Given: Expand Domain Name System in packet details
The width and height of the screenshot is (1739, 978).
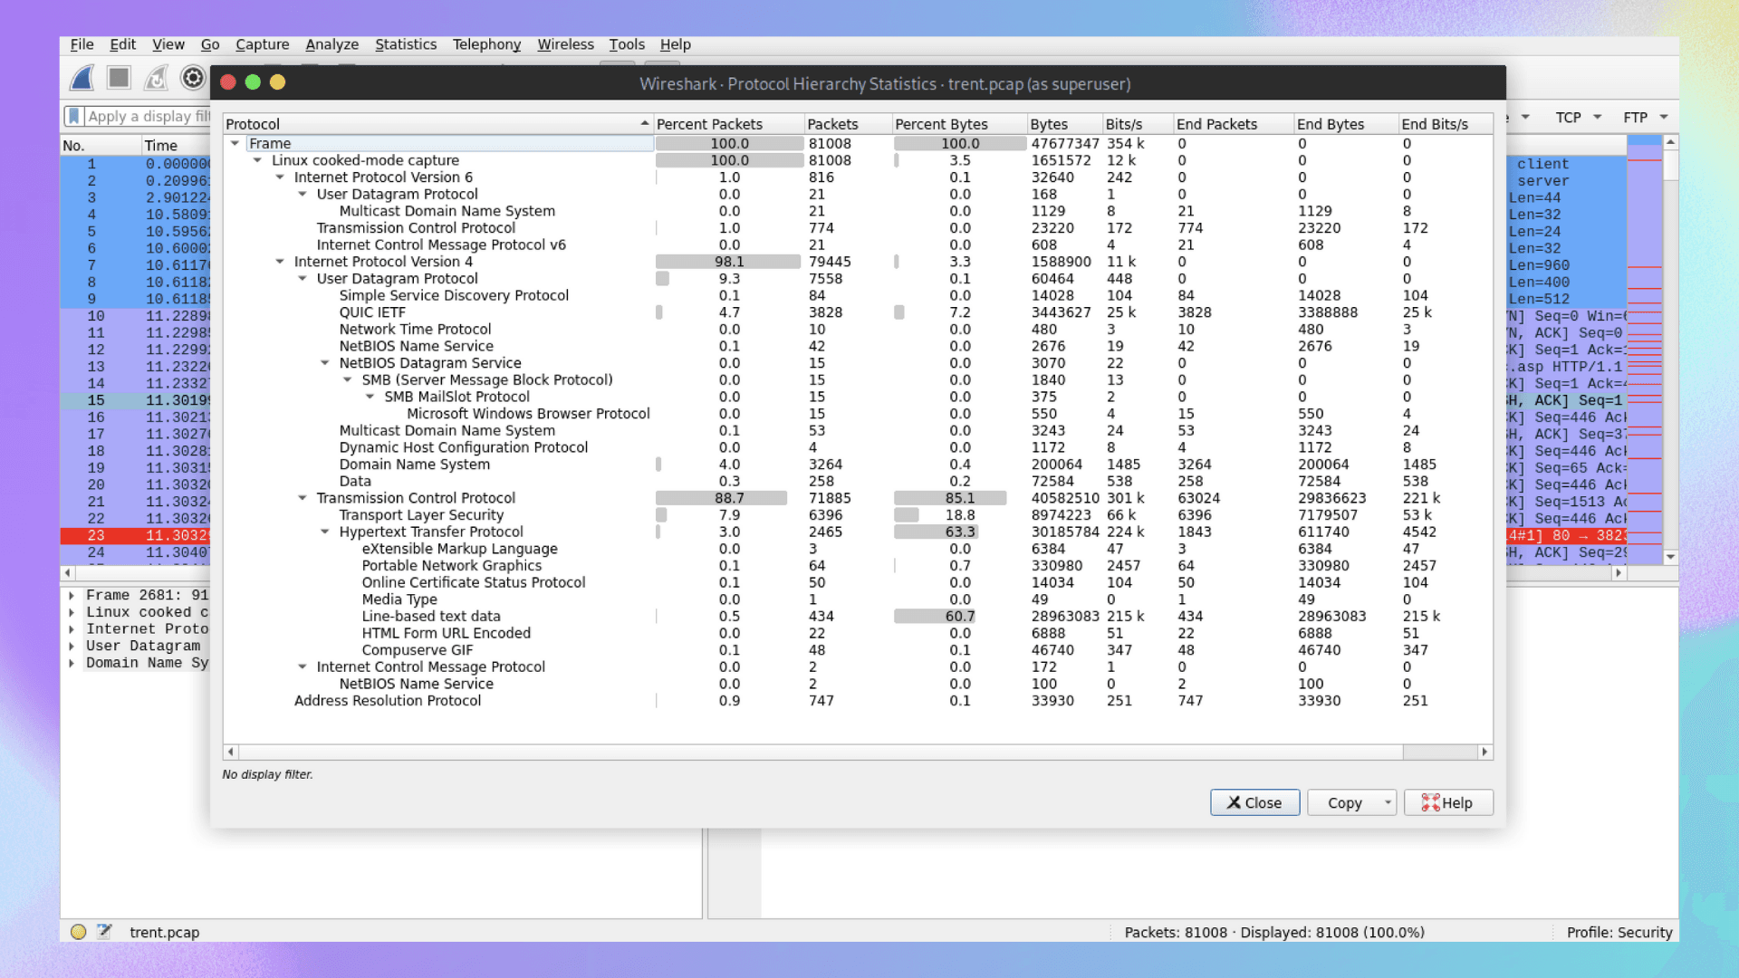Looking at the screenshot, I should click(72, 664).
